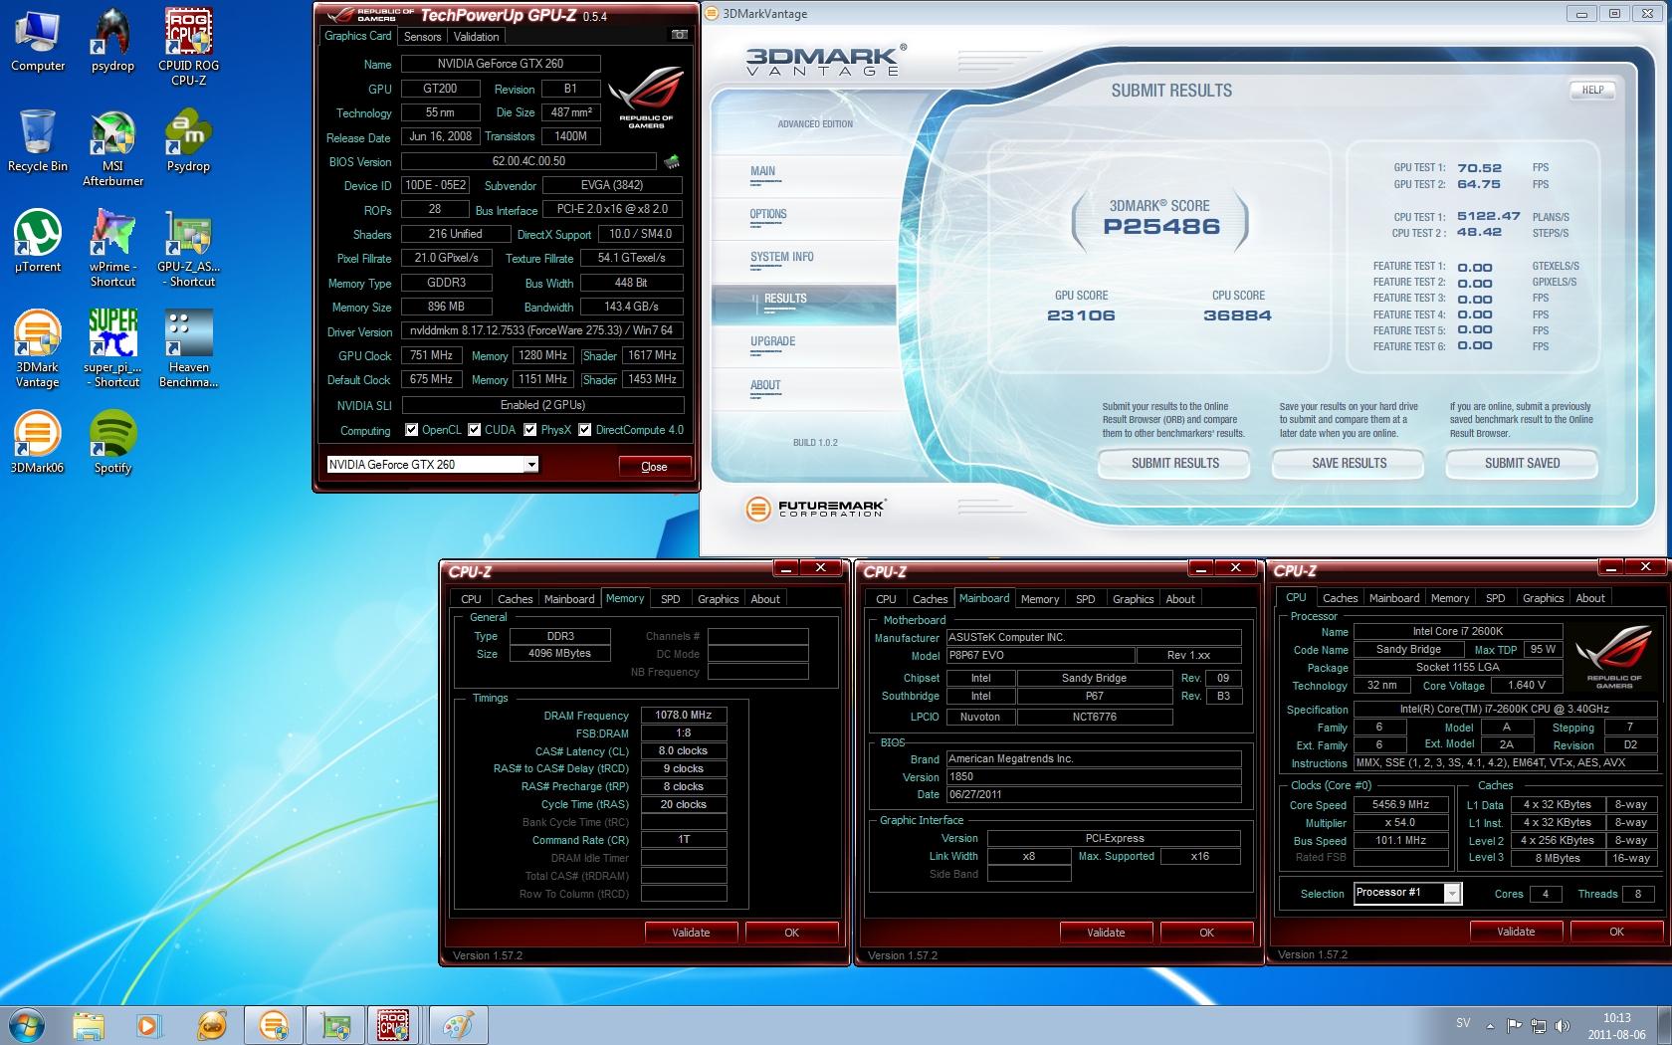
Task: Click the BIOS save chip icon in GPU-Z
Action: tap(672, 161)
